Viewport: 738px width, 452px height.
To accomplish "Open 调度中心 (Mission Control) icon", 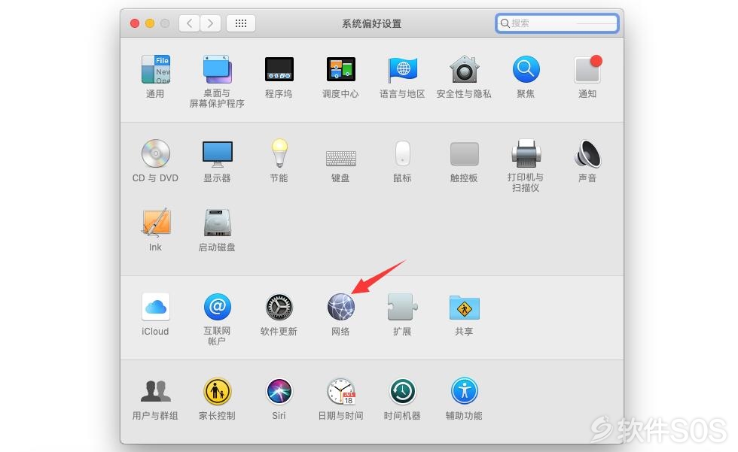I will (340, 69).
